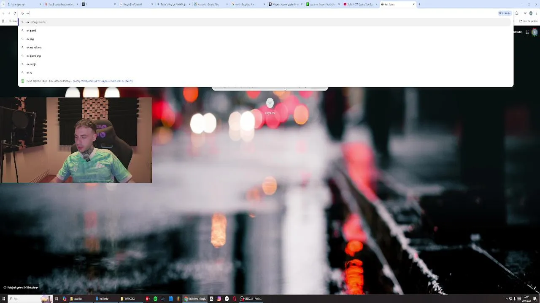Select suggestion 'ok ru'
The image size is (540, 303).
265,72
